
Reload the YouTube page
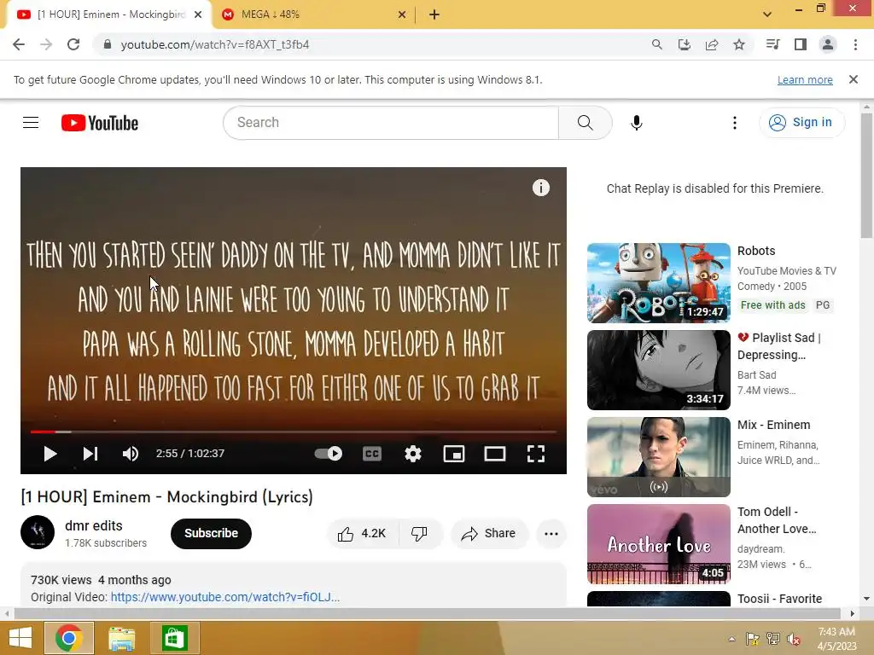click(73, 44)
